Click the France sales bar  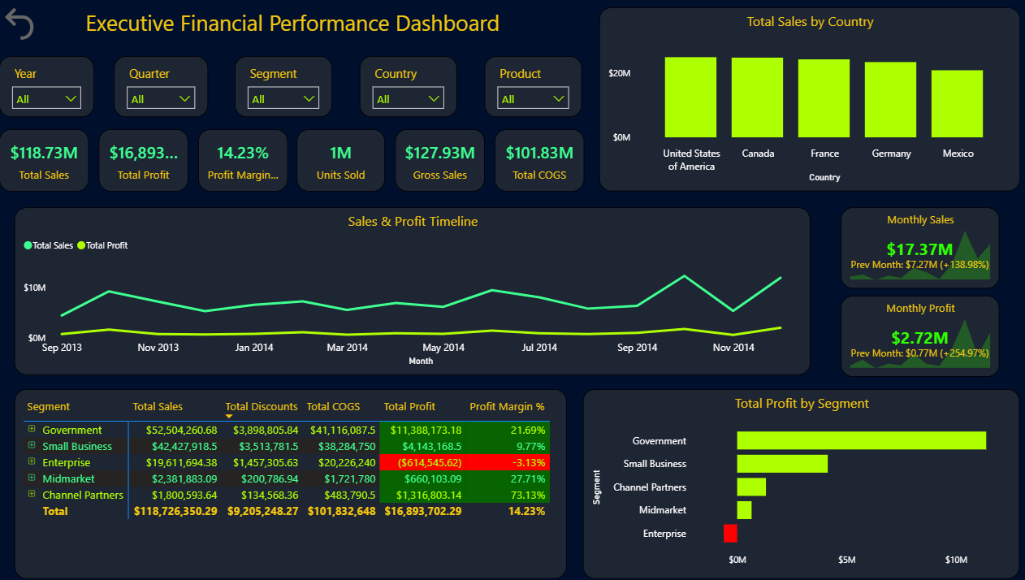pos(824,97)
